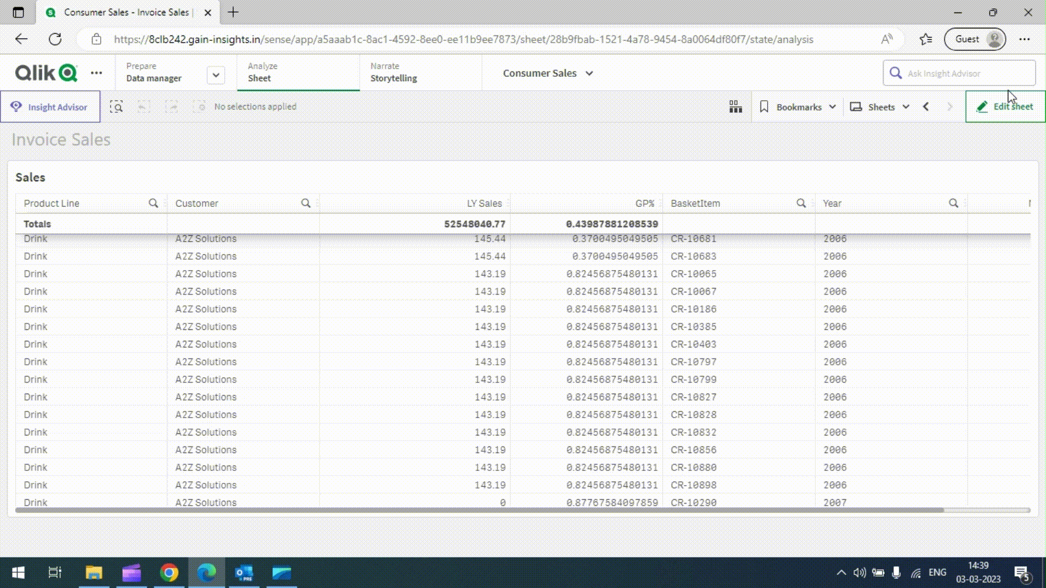Close the Consumer Sales browser tab
Image resolution: width=1046 pixels, height=588 pixels.
[x=208, y=13]
